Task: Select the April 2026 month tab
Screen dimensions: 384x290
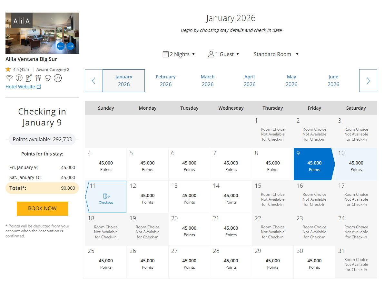Action: [x=250, y=81]
